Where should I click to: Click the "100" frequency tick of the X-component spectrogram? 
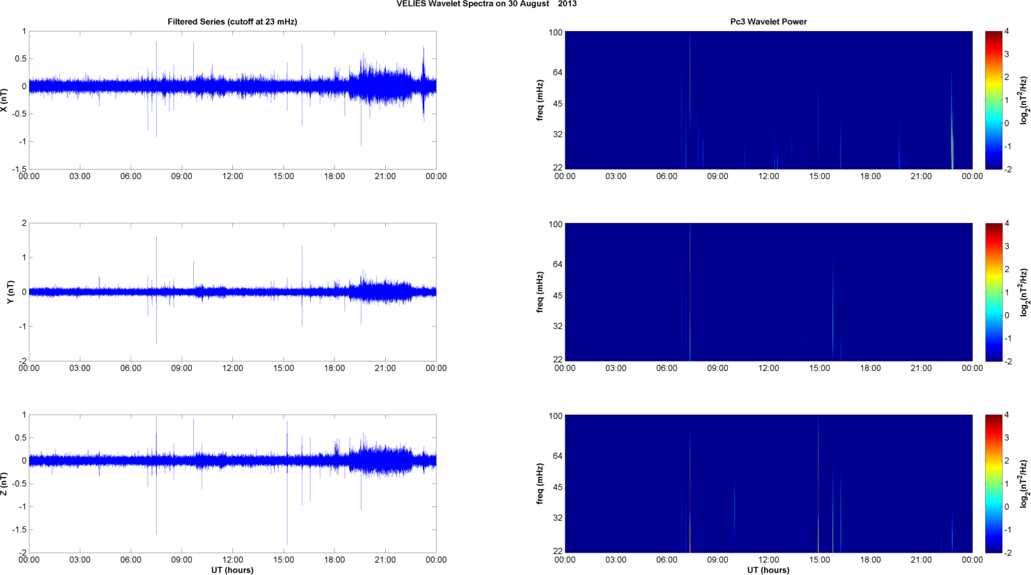pos(555,32)
